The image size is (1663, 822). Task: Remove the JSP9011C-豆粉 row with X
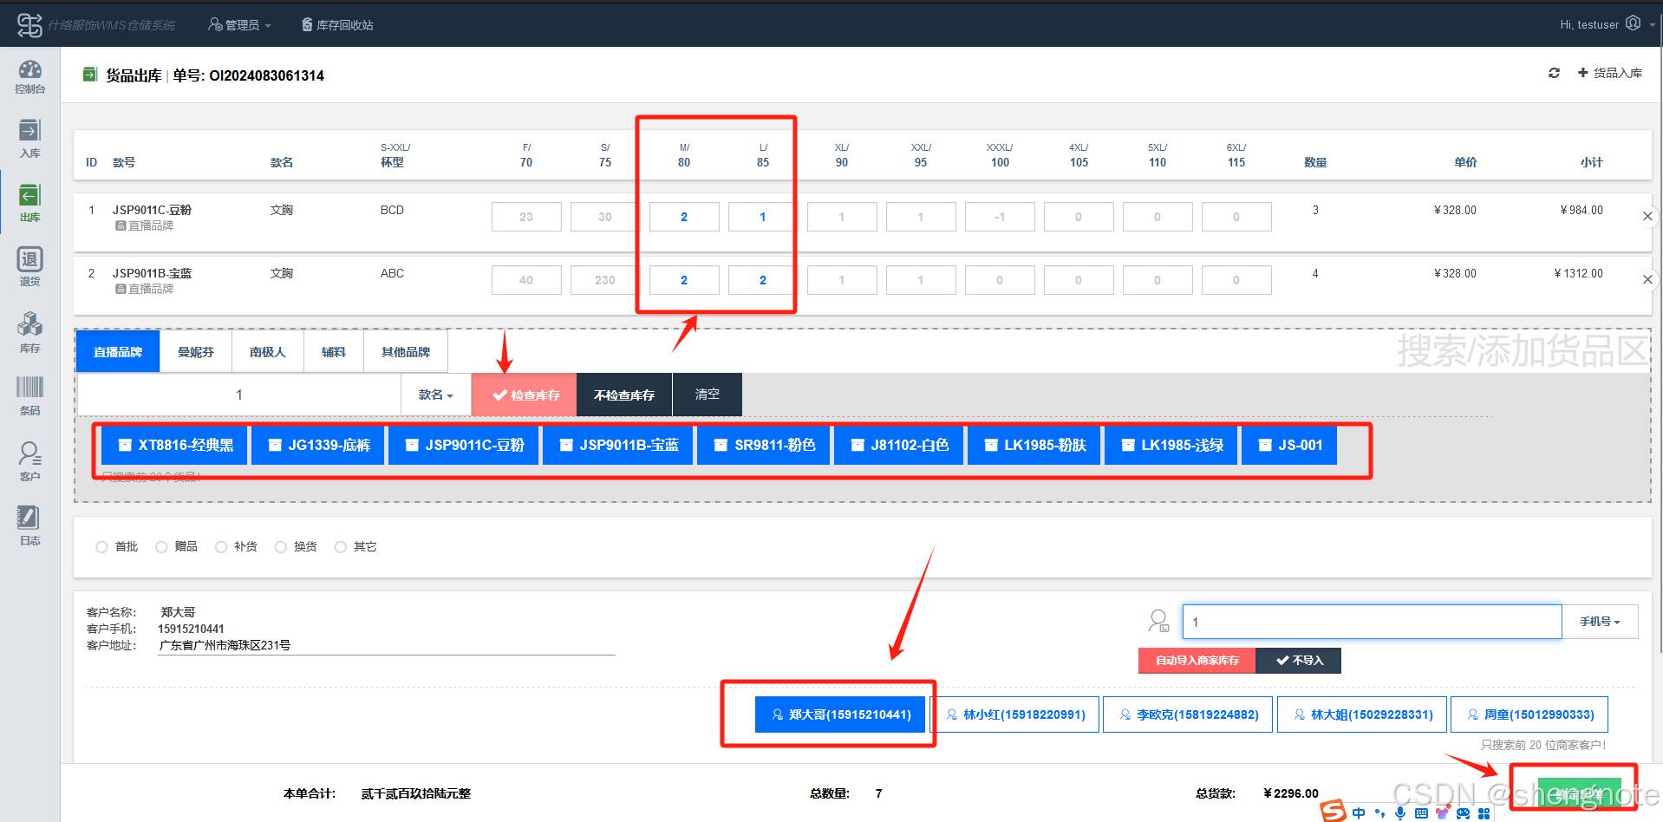click(1647, 216)
